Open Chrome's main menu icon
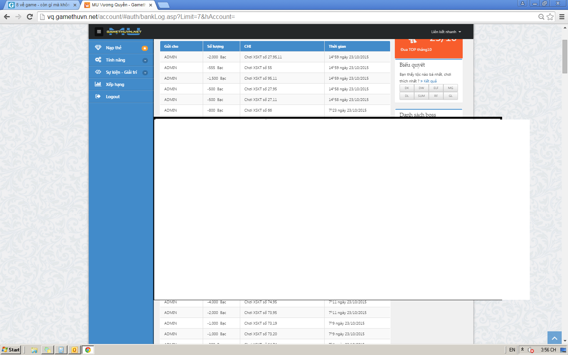The width and height of the screenshot is (568, 355). tap(562, 17)
